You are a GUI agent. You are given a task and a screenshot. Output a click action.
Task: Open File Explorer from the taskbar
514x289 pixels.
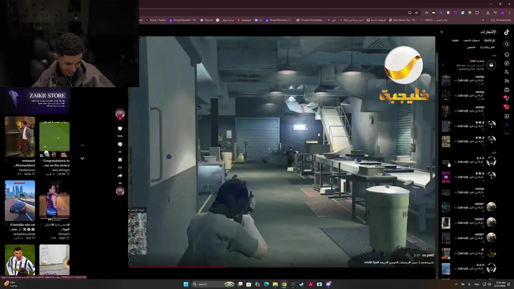pos(275,284)
